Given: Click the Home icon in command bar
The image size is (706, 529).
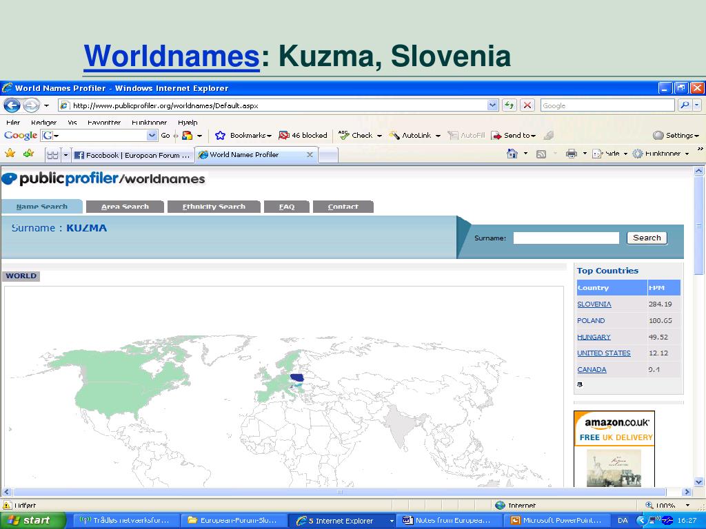Looking at the screenshot, I should coord(512,154).
